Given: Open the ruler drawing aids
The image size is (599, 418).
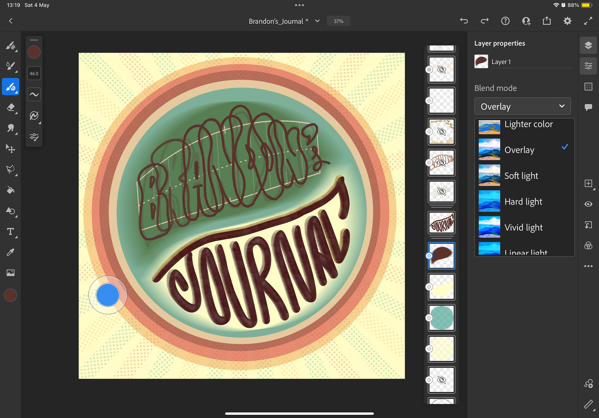Looking at the screenshot, I should [x=588, y=404].
